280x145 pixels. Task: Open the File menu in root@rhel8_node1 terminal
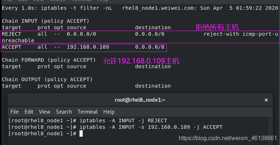[x=14, y=112]
